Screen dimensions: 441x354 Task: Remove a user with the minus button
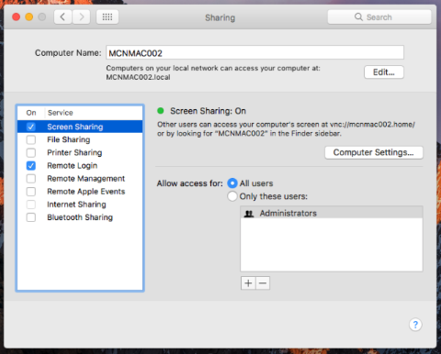pos(263,283)
